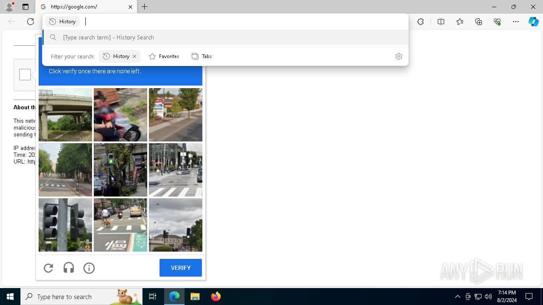The height and width of the screenshot is (305, 543).
Task: Get an audio captcha challenge
Action: [x=69, y=268]
